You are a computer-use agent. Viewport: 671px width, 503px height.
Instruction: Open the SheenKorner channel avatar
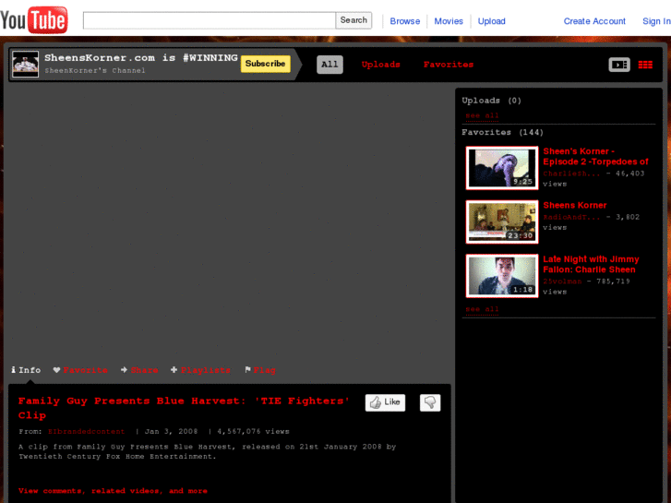click(25, 65)
